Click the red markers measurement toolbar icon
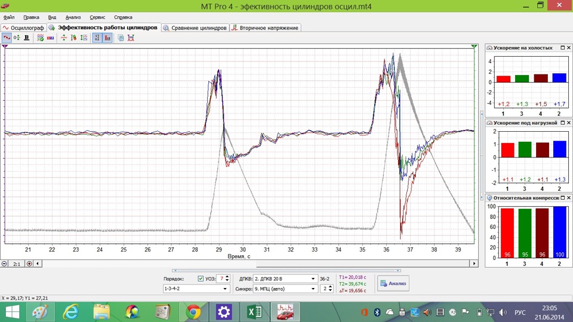The width and height of the screenshot is (573, 322). tap(131, 38)
